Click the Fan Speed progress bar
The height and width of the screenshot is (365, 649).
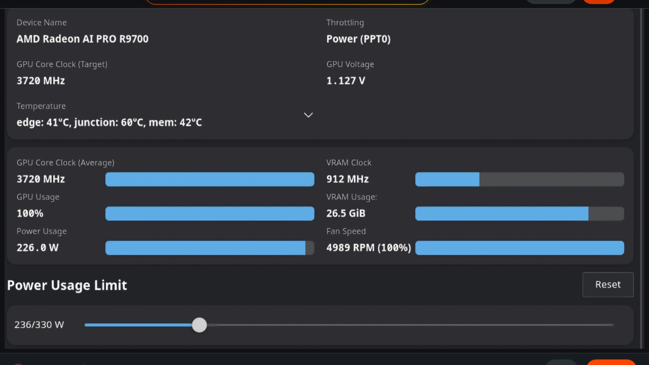click(x=520, y=248)
